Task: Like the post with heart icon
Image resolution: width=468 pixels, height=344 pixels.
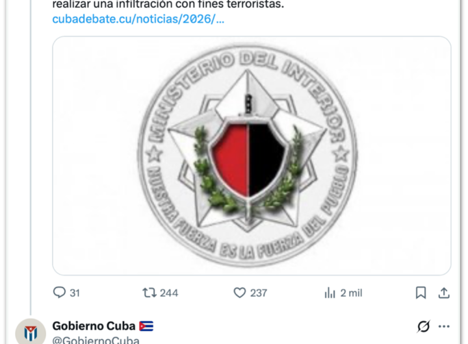Action: [x=239, y=293]
